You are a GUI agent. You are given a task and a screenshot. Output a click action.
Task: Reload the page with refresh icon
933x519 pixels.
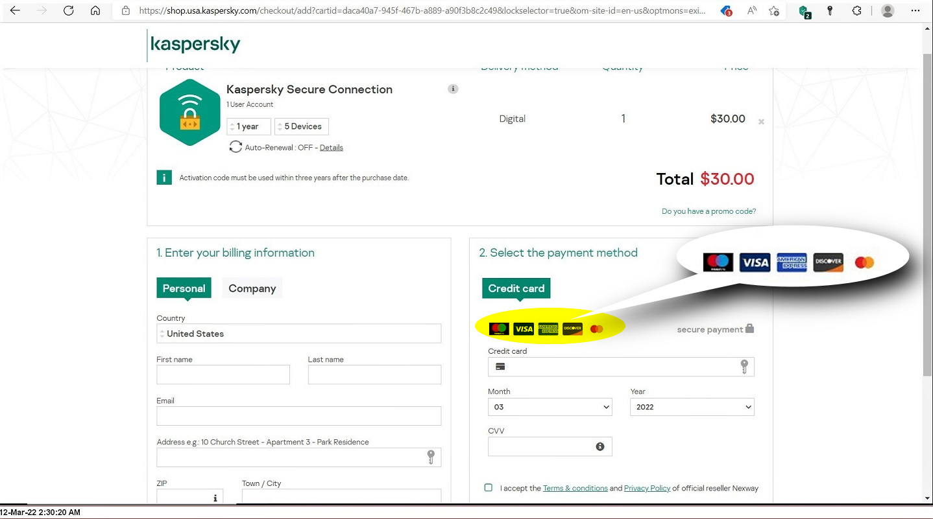[x=68, y=10]
